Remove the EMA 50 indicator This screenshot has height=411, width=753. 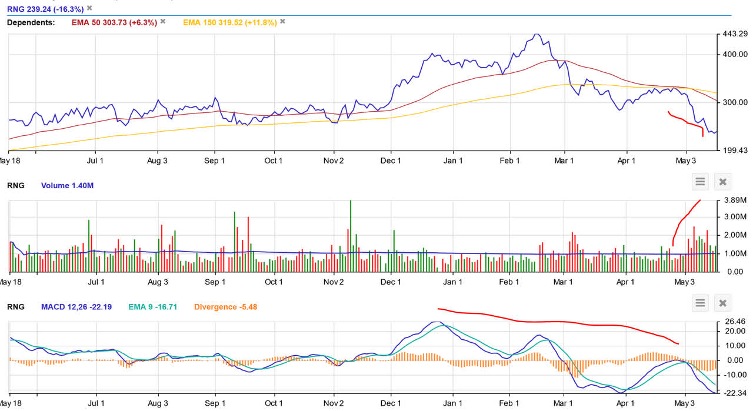point(162,22)
